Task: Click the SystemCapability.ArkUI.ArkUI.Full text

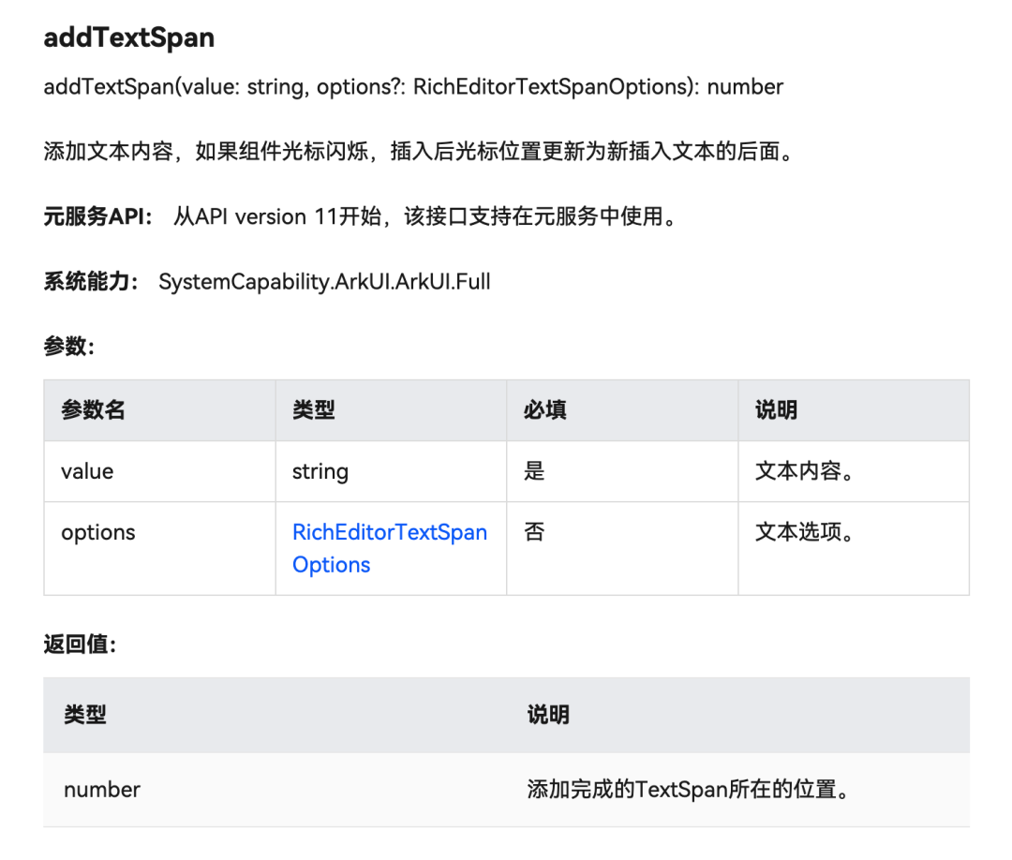Action: [x=324, y=282]
